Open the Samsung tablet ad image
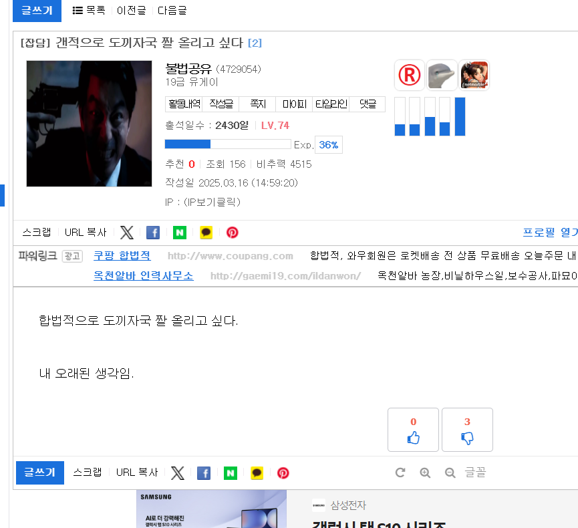This screenshot has height=528, width=578. 211,509
